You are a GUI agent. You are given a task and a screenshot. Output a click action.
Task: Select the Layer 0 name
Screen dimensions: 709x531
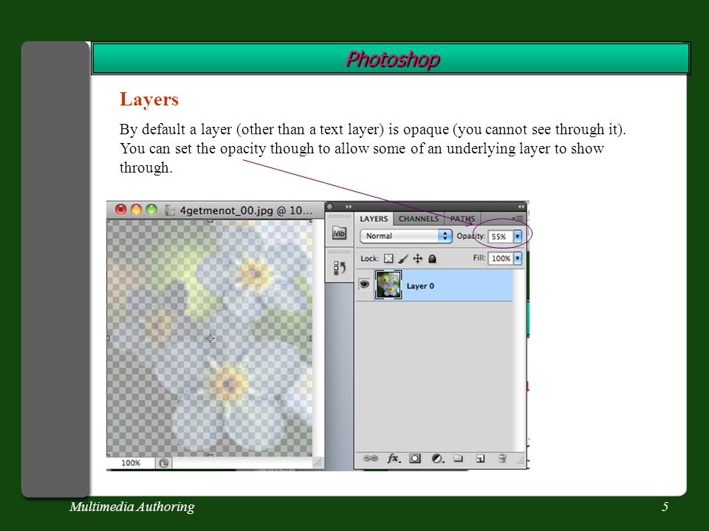point(420,286)
